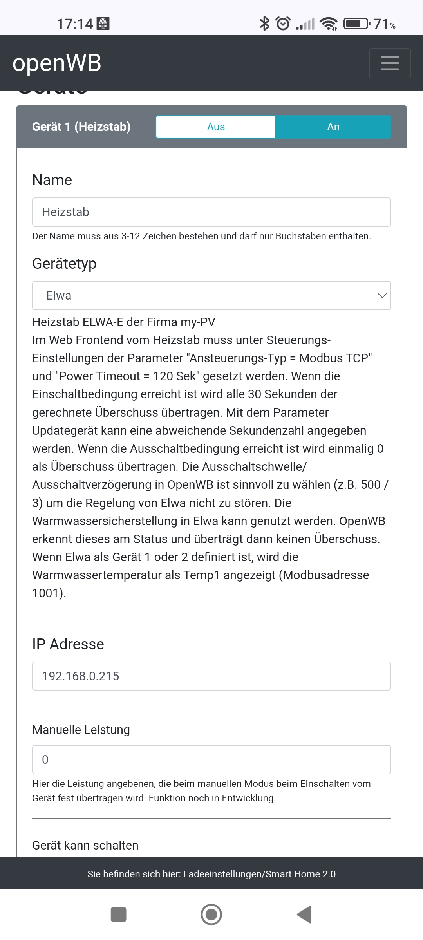Click the Gerätetyp dropdown chevron arrow

[382, 295]
